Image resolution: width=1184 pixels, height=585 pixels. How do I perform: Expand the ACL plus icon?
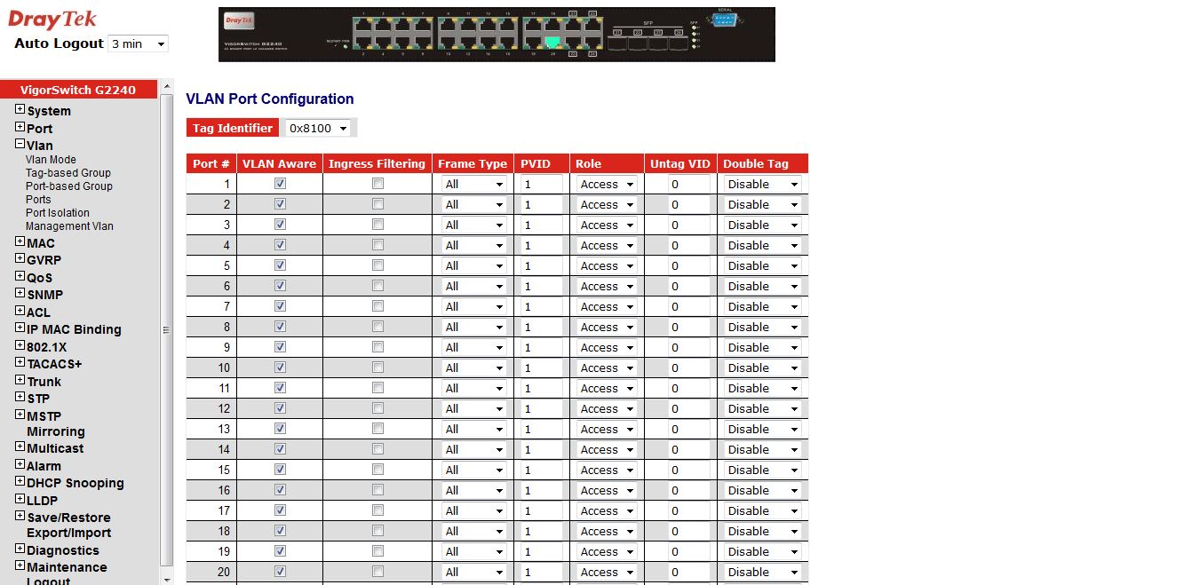[20, 312]
